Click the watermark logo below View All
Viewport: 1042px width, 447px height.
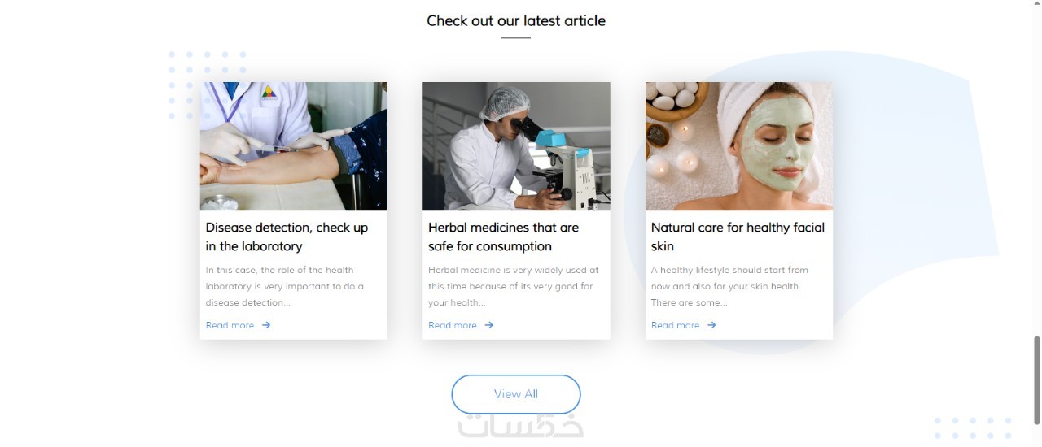(x=521, y=427)
